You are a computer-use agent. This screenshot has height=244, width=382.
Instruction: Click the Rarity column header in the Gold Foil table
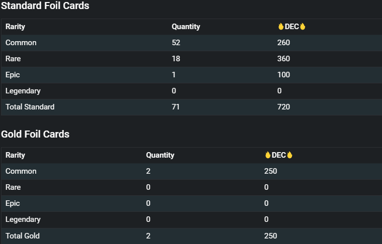pos(15,155)
